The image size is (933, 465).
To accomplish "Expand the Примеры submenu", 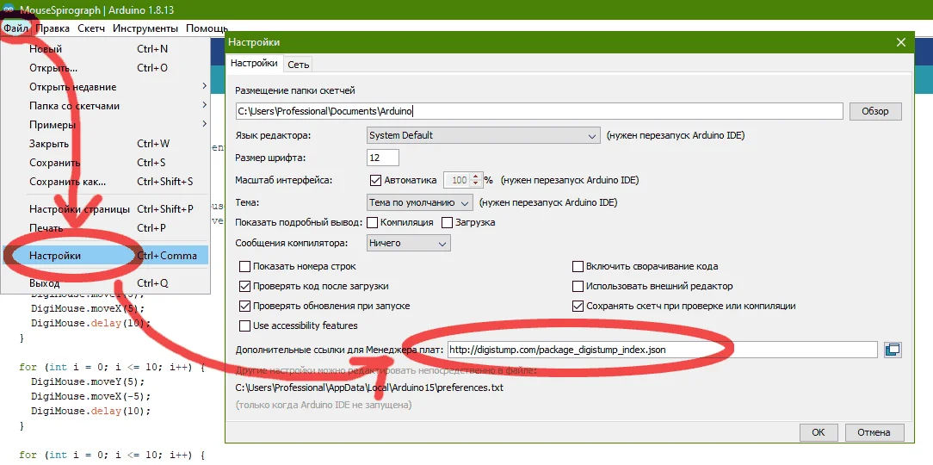I will click(x=105, y=125).
